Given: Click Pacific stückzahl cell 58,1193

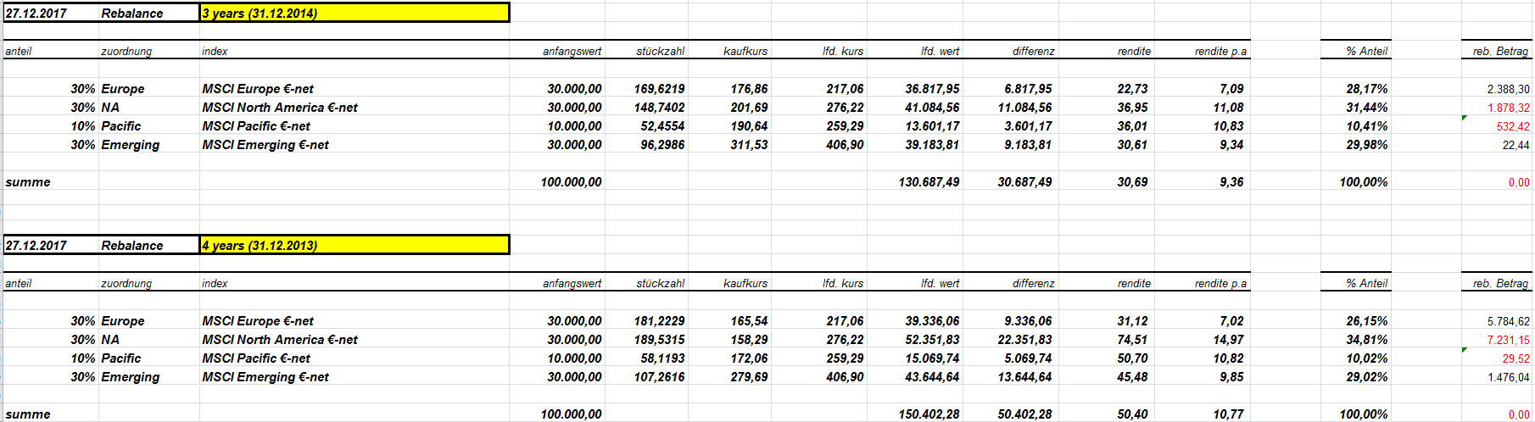Looking at the screenshot, I should pyautogui.click(x=662, y=358).
